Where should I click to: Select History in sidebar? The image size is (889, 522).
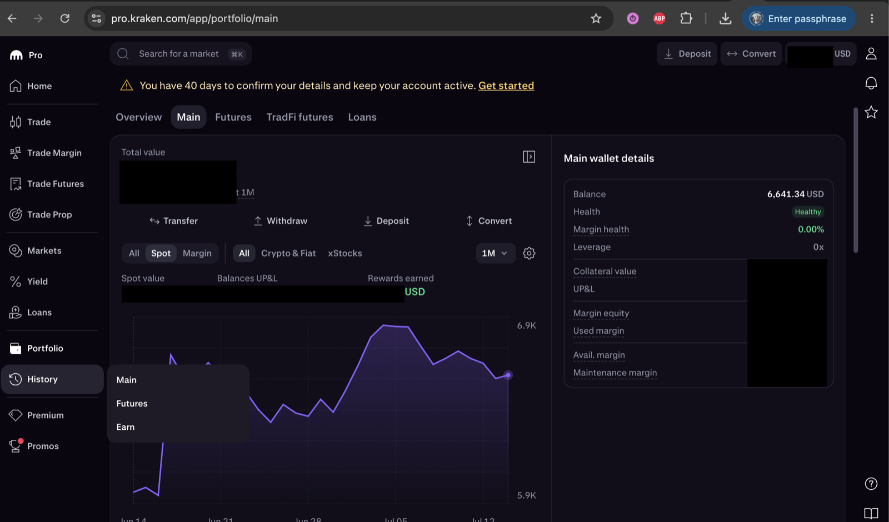click(x=52, y=379)
